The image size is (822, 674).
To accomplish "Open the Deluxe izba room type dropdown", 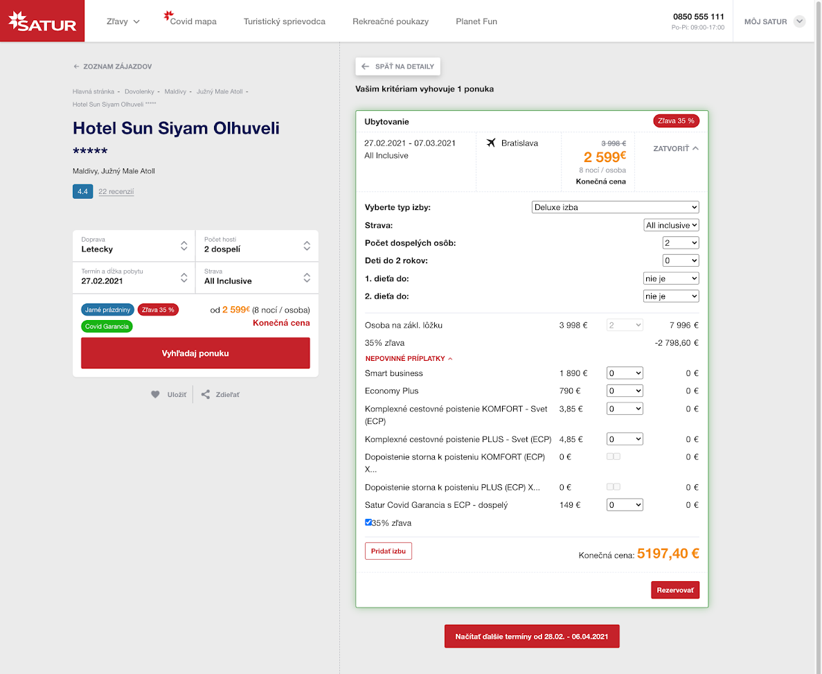I will [x=615, y=207].
